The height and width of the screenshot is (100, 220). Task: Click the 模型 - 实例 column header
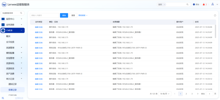tap(53, 22)
